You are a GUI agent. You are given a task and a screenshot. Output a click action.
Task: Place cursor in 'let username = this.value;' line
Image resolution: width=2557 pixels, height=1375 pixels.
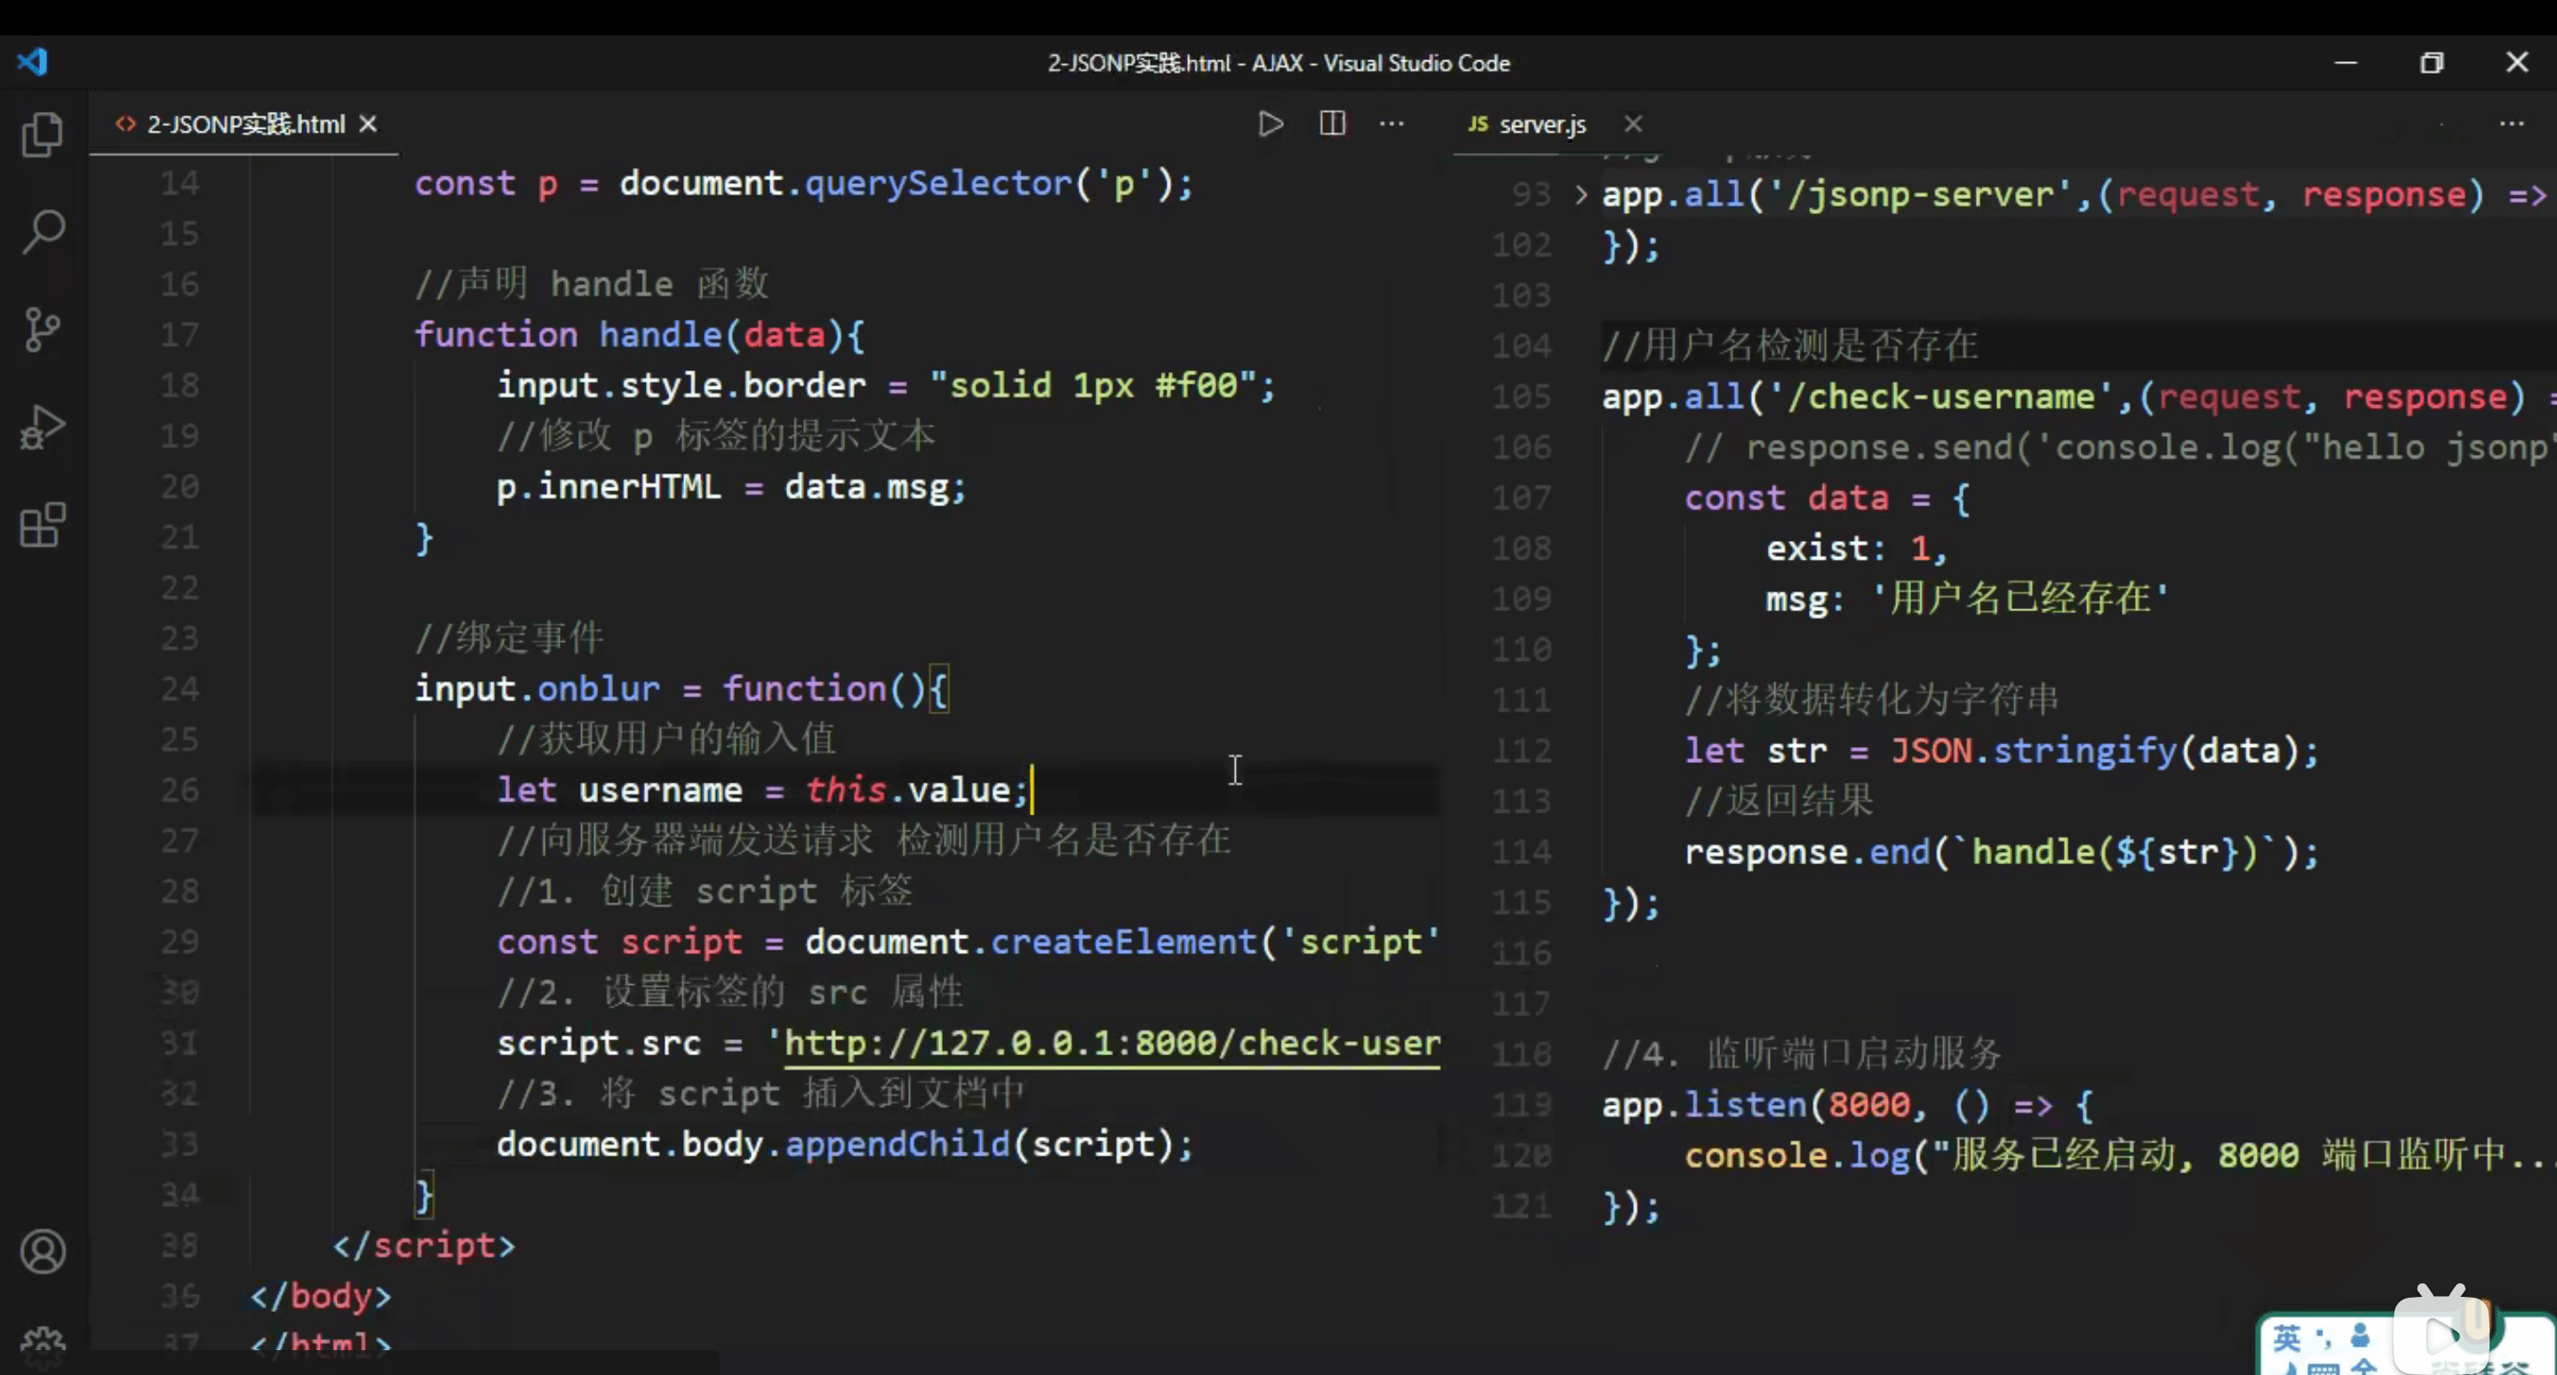click(x=761, y=791)
